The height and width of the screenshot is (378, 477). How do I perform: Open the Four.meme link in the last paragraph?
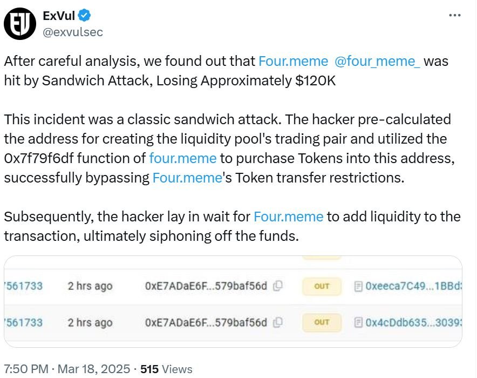tap(288, 217)
